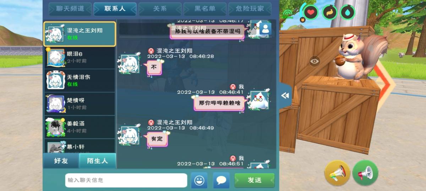Open the 危险玩家 tab

[250, 9]
